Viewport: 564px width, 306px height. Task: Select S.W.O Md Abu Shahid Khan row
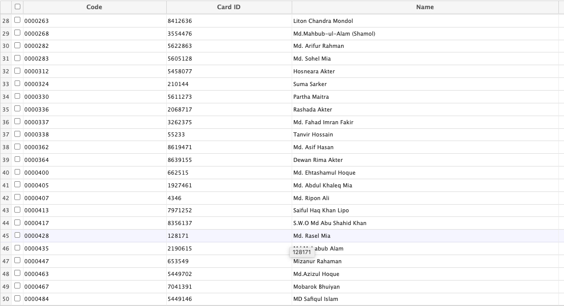point(329,223)
